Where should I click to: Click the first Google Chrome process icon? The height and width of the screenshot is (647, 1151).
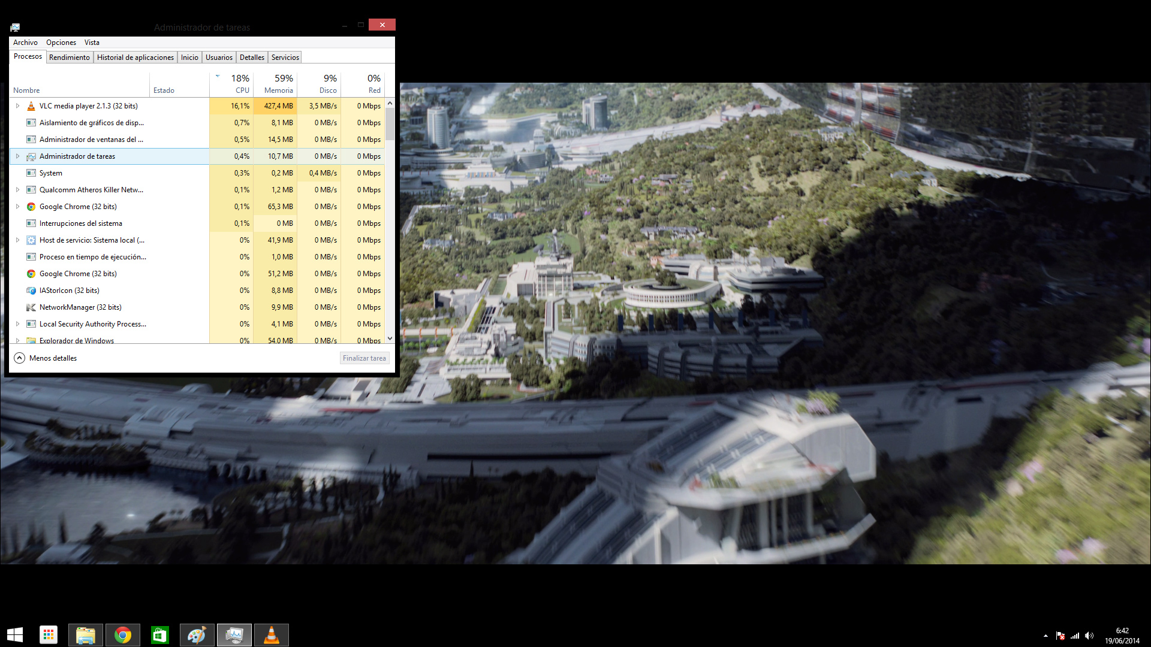(31, 207)
